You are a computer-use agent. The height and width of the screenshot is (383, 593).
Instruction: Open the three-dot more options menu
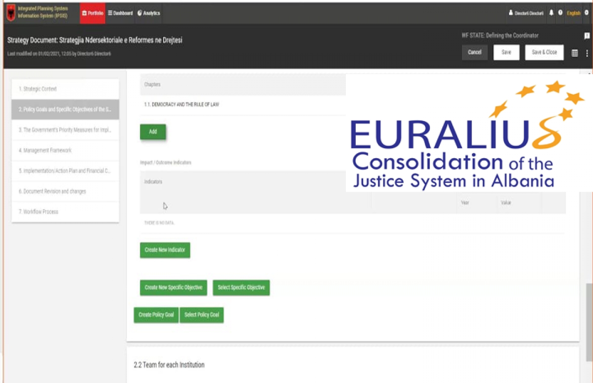(587, 53)
